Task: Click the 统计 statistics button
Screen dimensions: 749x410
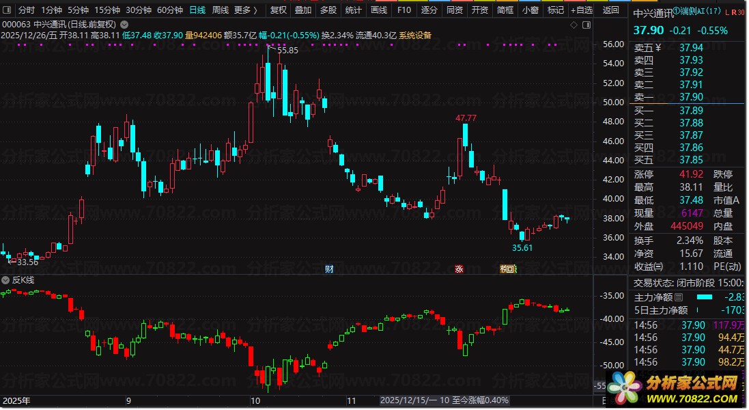Action: pos(354,10)
